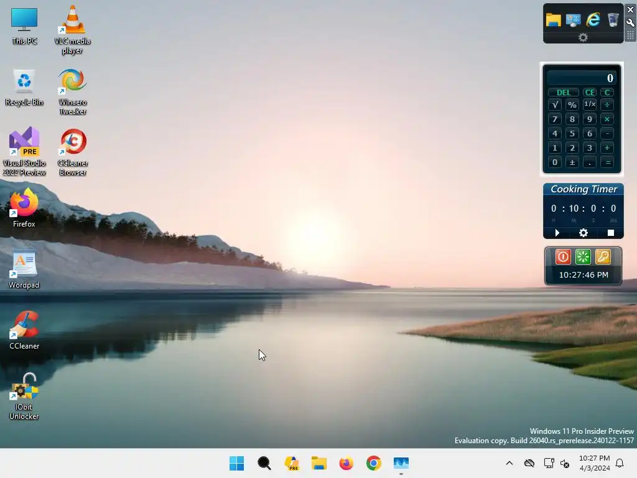
Task: Select This PC desktop icon
Action: pyautogui.click(x=24, y=26)
